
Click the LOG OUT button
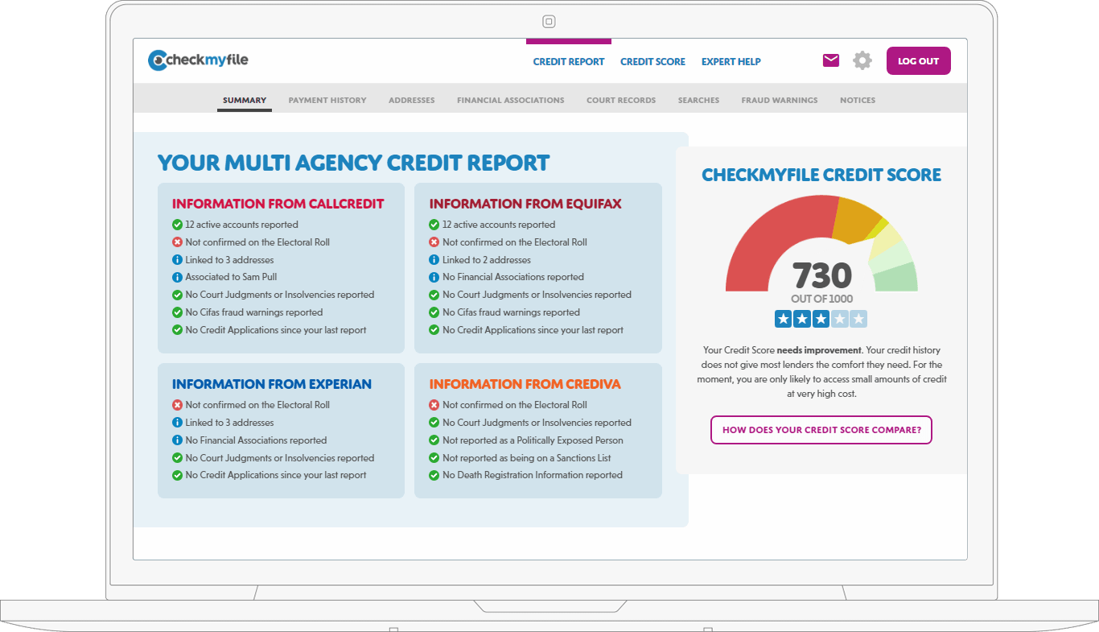919,61
